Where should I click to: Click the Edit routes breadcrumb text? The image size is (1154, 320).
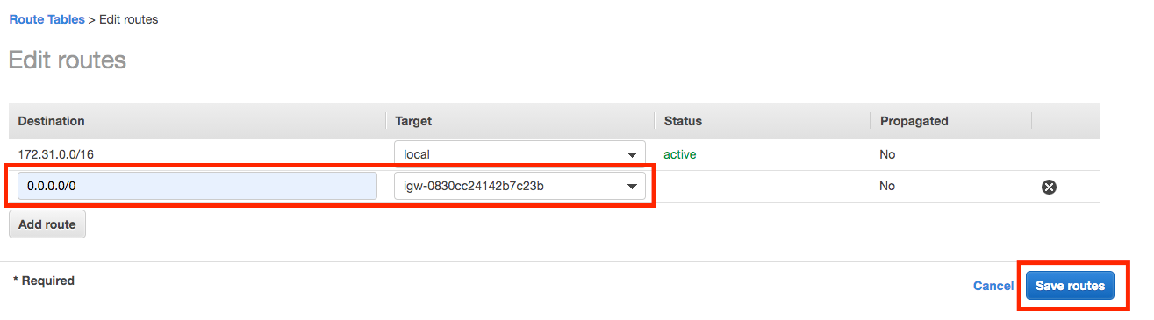point(128,18)
